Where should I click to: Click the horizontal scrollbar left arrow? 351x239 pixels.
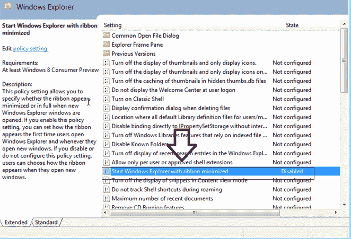(x=105, y=213)
